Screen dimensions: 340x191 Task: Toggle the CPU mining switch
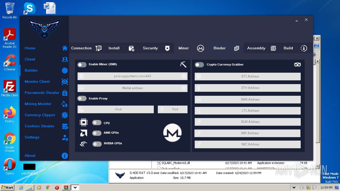pos(97,123)
